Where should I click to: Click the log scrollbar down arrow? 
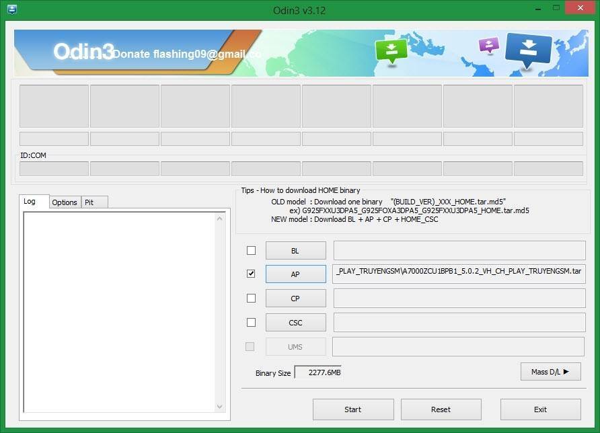pos(220,407)
